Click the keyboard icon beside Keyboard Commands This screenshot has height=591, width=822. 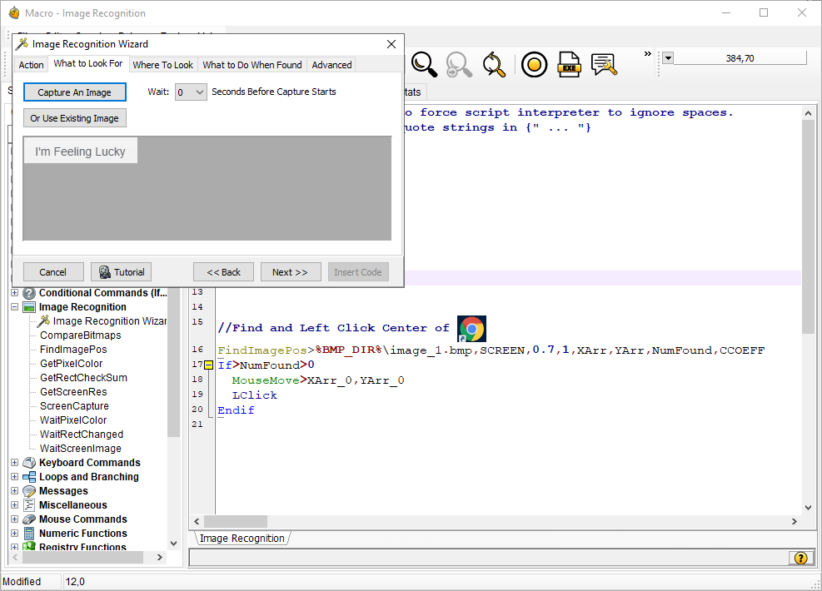[x=27, y=462]
